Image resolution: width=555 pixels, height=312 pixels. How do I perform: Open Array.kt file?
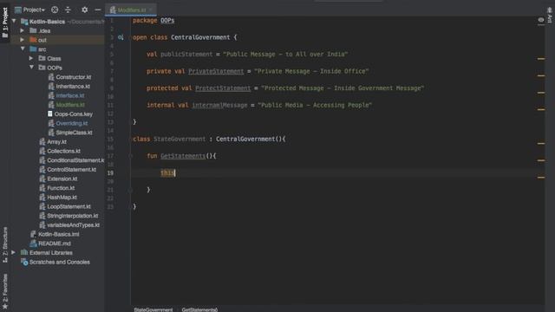point(56,141)
